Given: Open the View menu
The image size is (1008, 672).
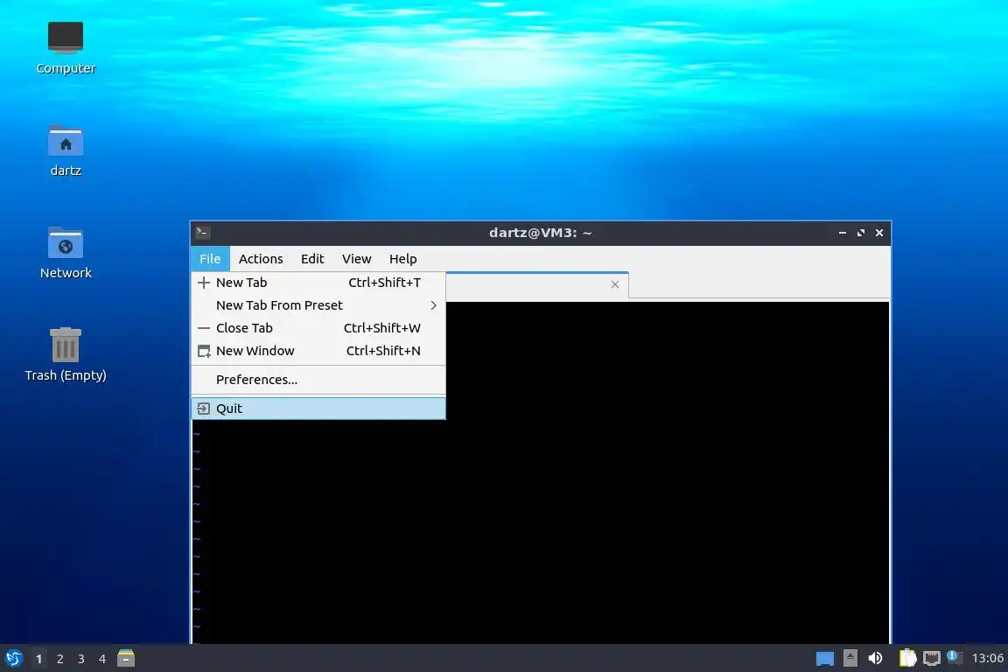Looking at the screenshot, I should (x=356, y=258).
